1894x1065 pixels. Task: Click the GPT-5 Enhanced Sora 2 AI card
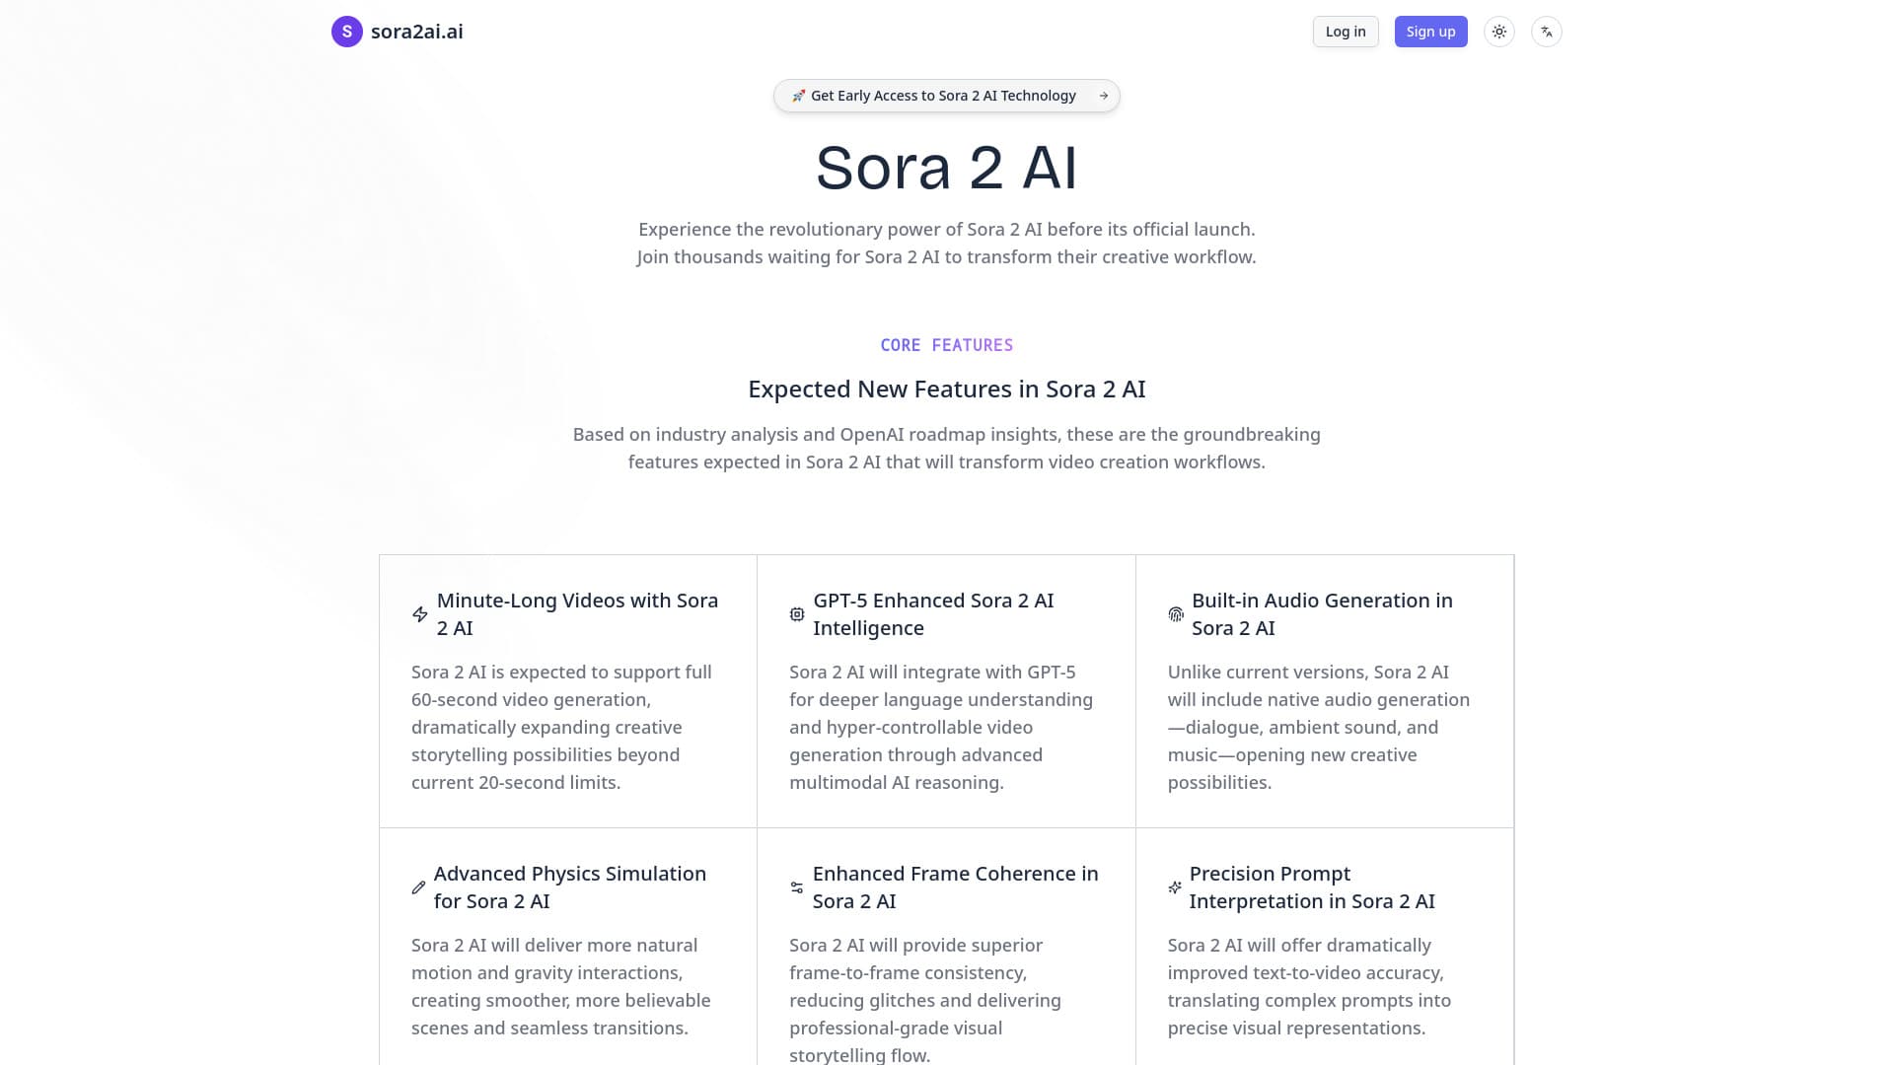point(946,690)
